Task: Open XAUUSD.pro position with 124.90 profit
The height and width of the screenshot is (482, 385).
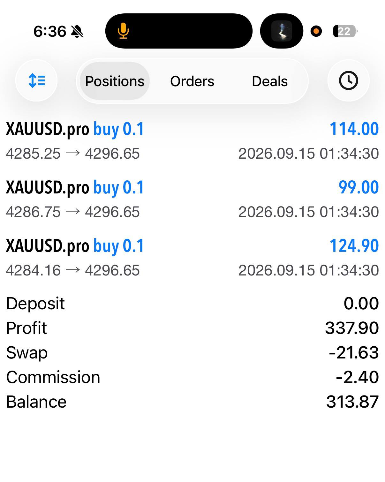Action: [x=192, y=258]
